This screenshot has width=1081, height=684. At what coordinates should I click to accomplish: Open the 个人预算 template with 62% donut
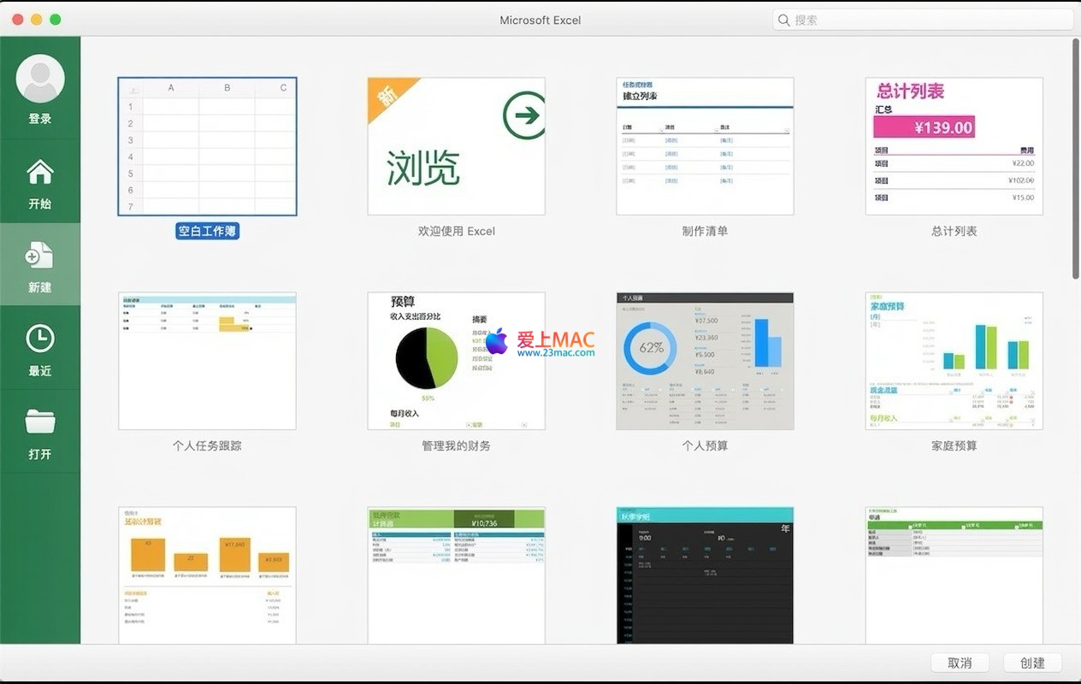[x=705, y=361]
